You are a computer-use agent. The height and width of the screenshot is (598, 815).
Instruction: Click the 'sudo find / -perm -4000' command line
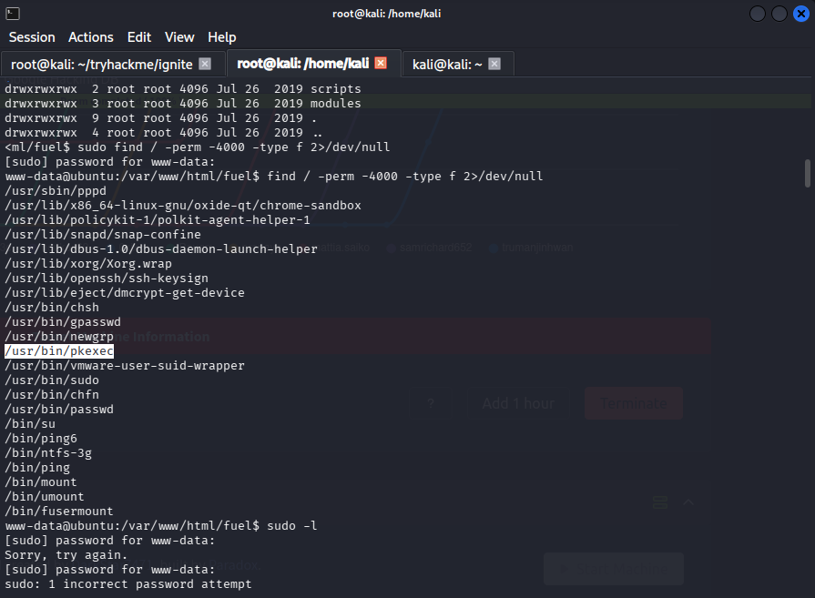(198, 147)
